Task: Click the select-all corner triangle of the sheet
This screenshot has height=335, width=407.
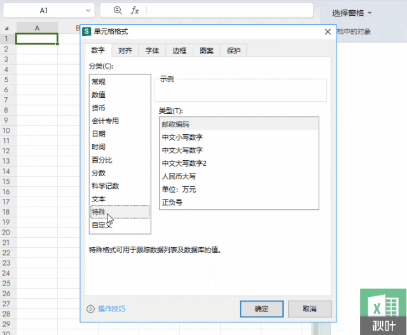Action: point(6,28)
